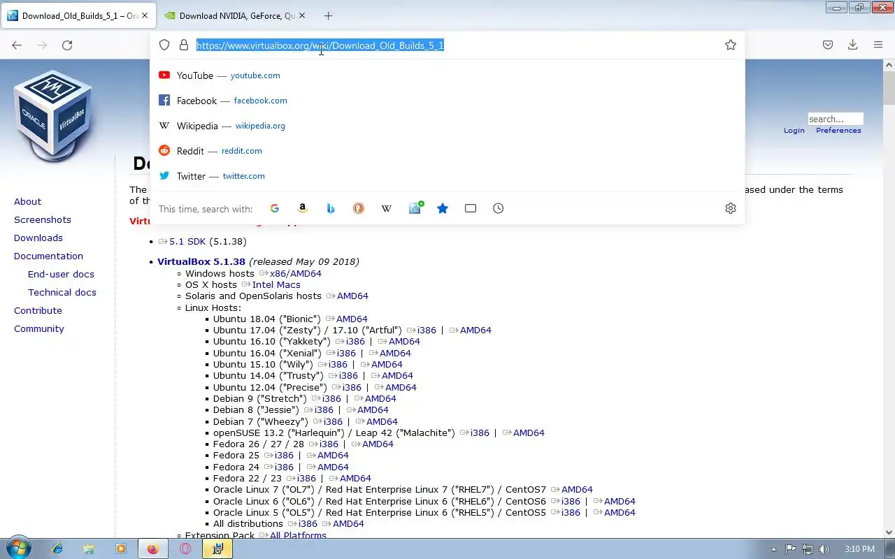Open the Firefox hamburger menu
Image resolution: width=895 pixels, height=559 pixels.
[x=878, y=45]
